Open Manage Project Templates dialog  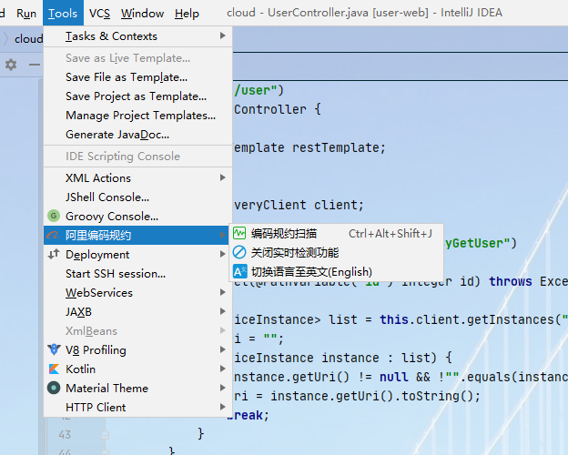(140, 116)
